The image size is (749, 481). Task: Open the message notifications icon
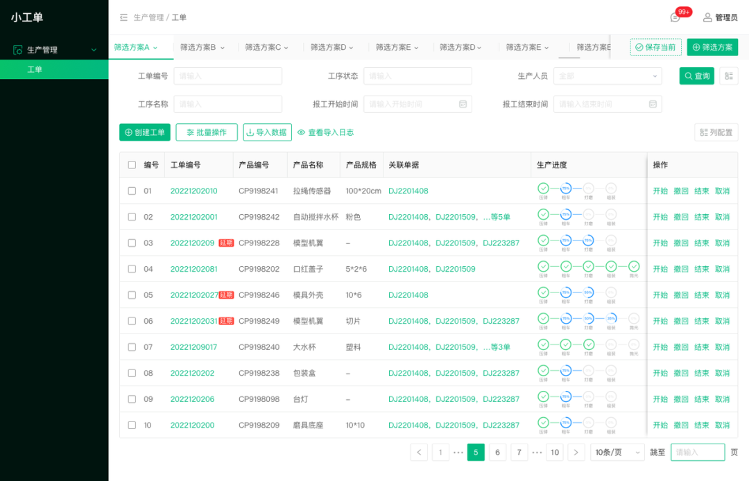pos(675,17)
